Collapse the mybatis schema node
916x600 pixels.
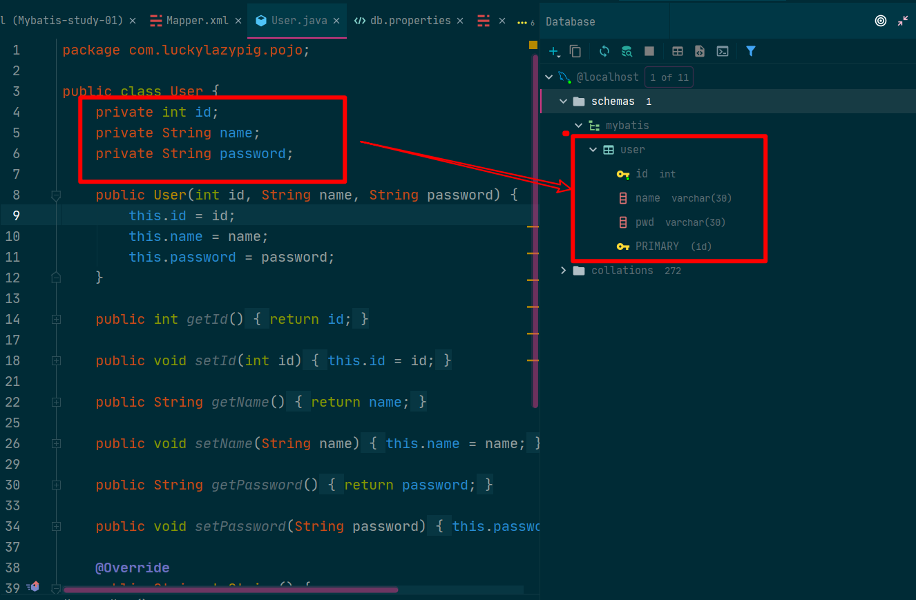click(x=579, y=126)
